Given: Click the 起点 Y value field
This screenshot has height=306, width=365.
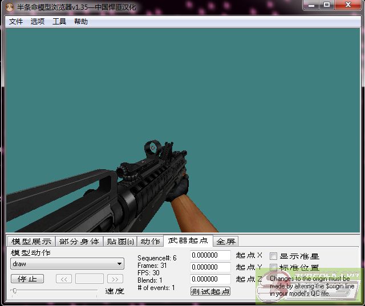Looking at the screenshot, I should pyautogui.click(x=210, y=267).
